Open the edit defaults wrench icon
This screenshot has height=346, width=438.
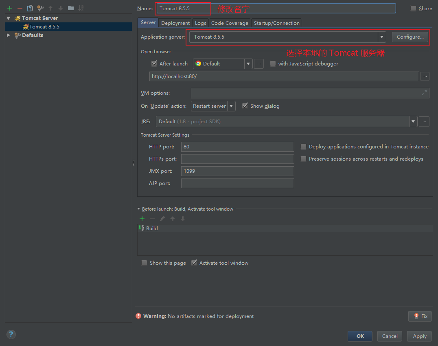point(40,8)
